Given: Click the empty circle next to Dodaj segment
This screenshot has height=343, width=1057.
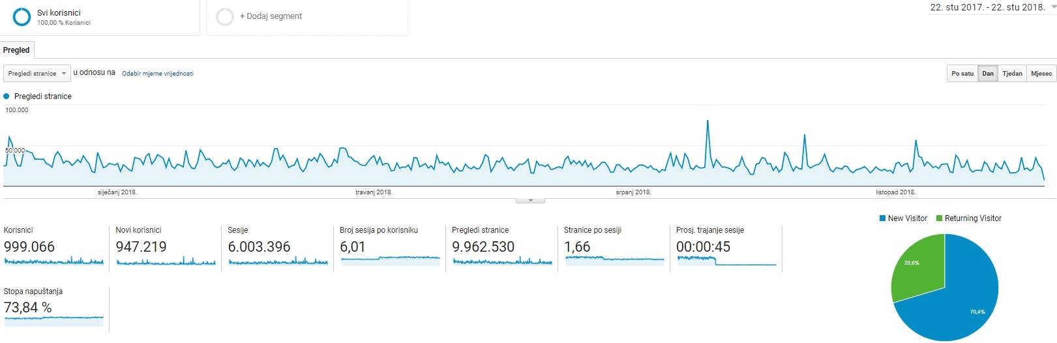Looking at the screenshot, I should click(225, 17).
